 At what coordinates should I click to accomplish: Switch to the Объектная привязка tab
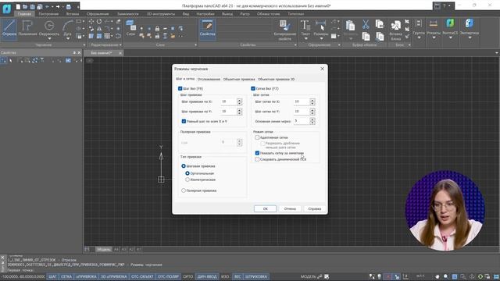tap(239, 79)
